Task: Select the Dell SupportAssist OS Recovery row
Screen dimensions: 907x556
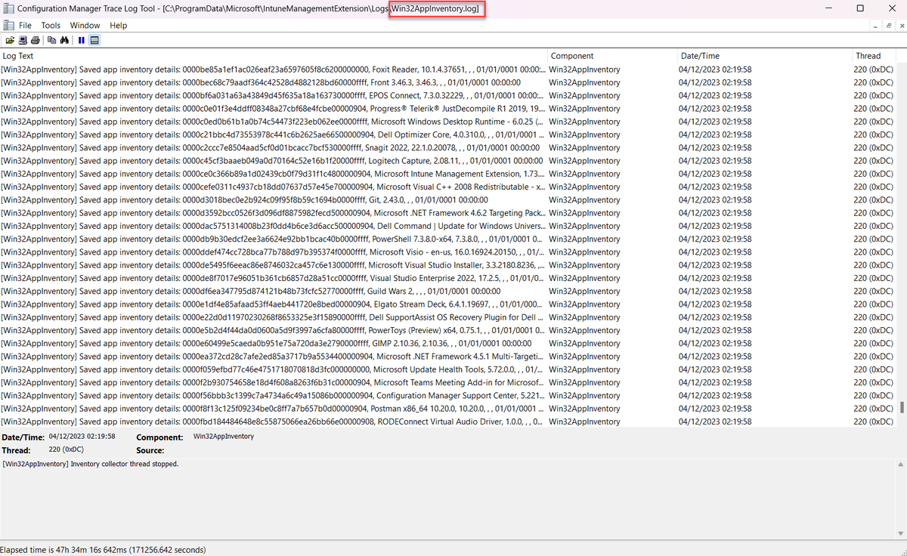Action: pos(449,317)
